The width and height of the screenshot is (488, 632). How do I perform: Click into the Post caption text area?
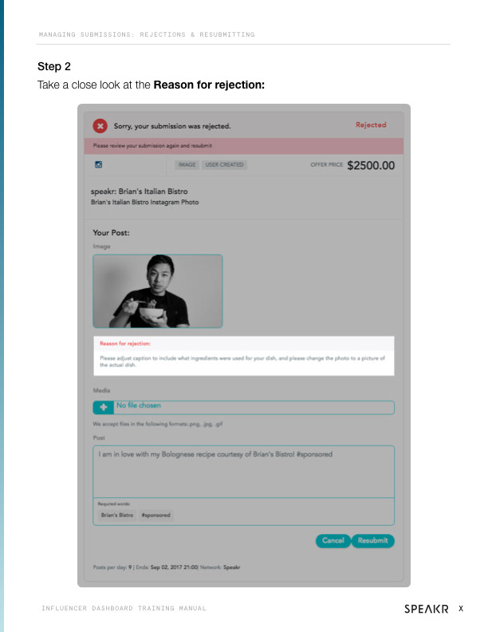pyautogui.click(x=243, y=471)
